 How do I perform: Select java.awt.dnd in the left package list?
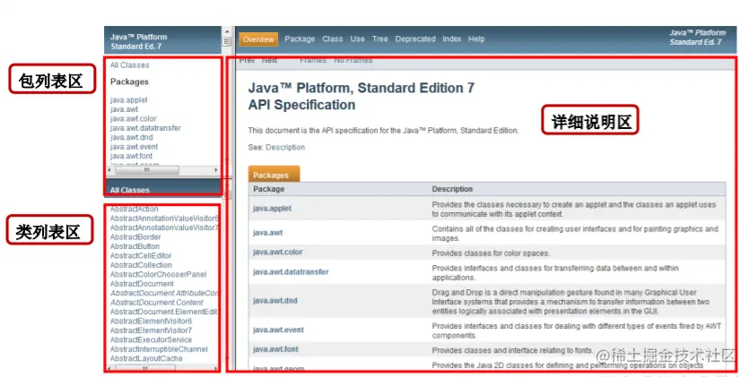pyautogui.click(x=131, y=137)
